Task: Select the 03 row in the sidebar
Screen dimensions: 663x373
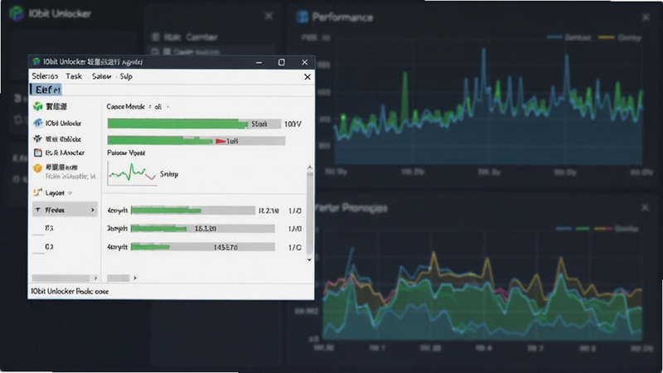Action: [x=49, y=246]
